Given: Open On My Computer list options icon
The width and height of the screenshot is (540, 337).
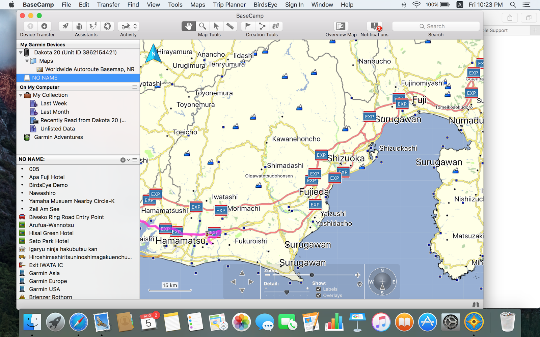Looking at the screenshot, I should click(x=135, y=87).
